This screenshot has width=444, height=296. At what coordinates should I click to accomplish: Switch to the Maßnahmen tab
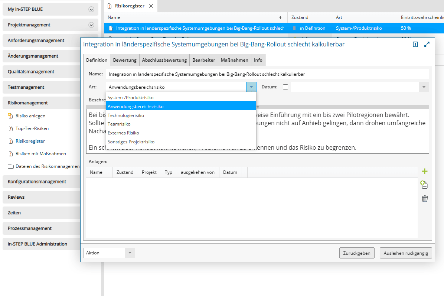click(234, 60)
